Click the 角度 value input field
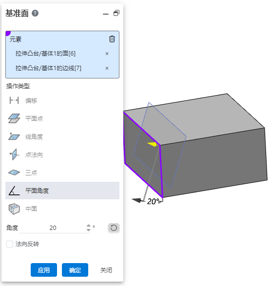The image size is (270, 286). pos(53,228)
